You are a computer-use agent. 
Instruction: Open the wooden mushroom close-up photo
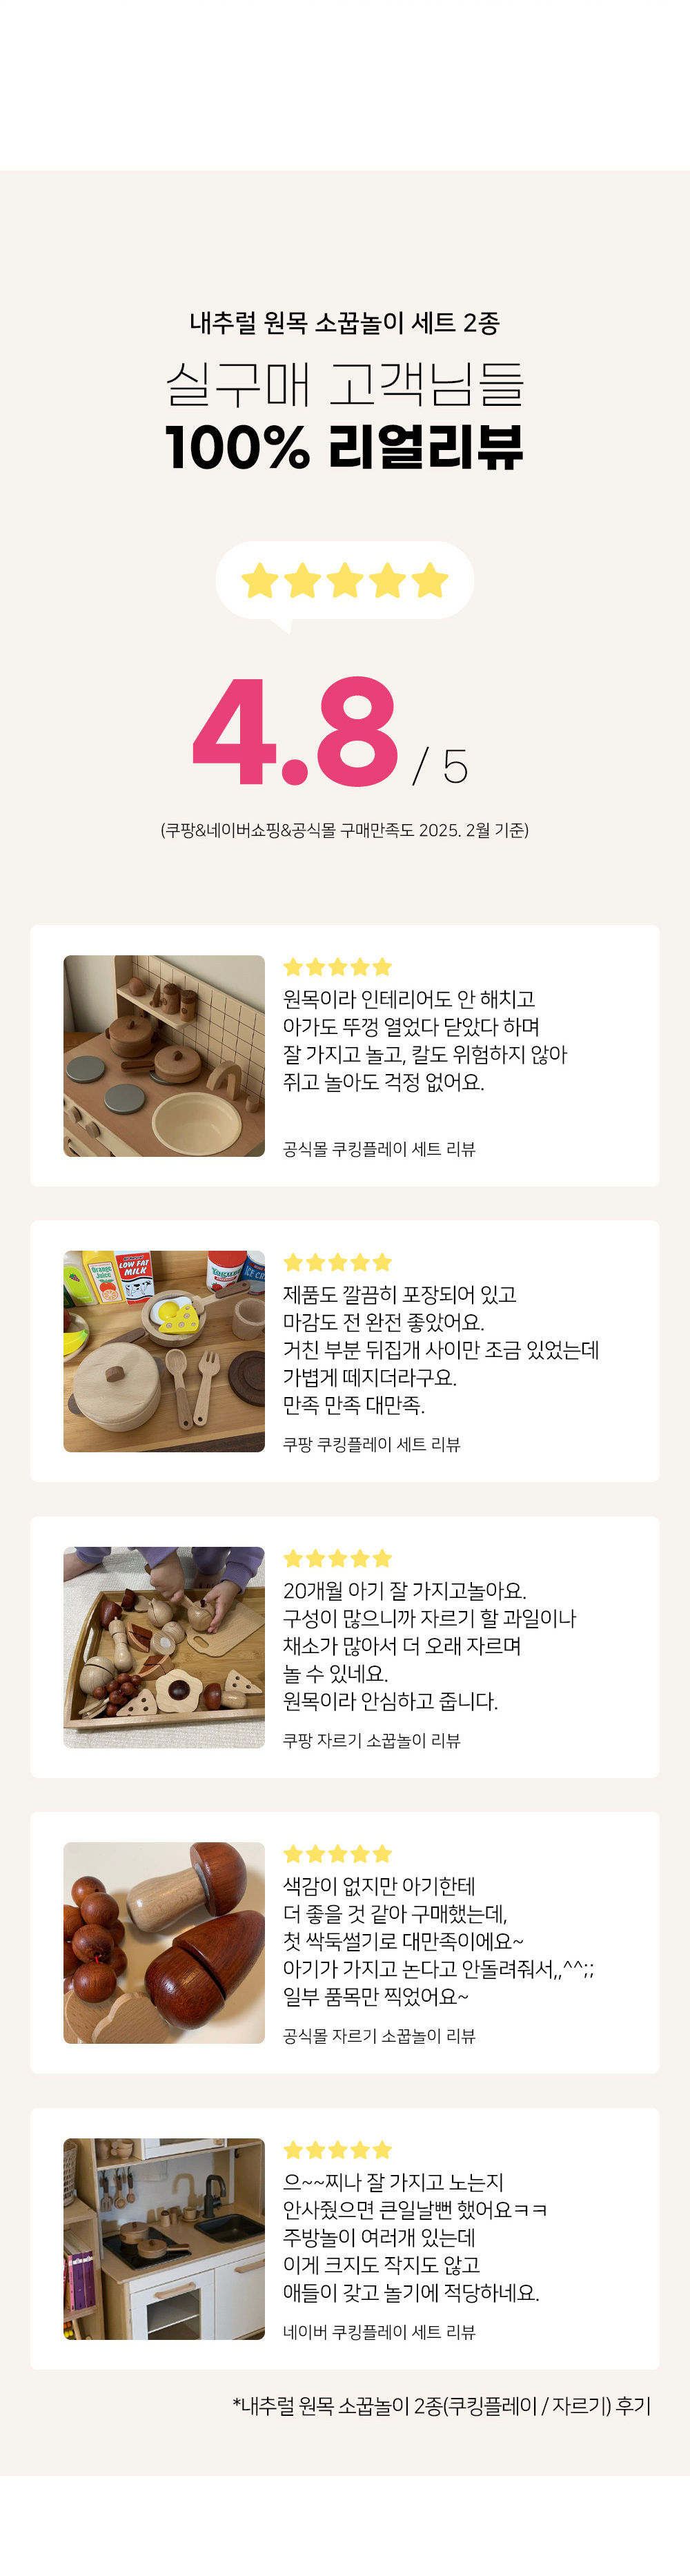(164, 1943)
